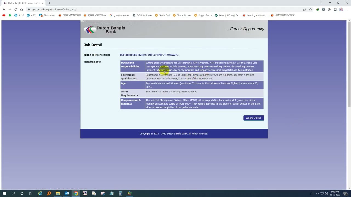Open Cortana from the taskbar
This screenshot has height=197, width=351.
(22, 193)
